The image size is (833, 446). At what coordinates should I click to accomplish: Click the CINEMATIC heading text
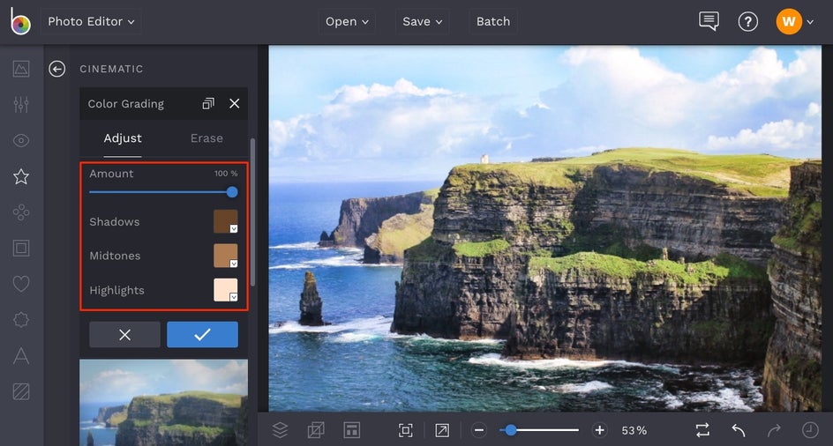(111, 69)
